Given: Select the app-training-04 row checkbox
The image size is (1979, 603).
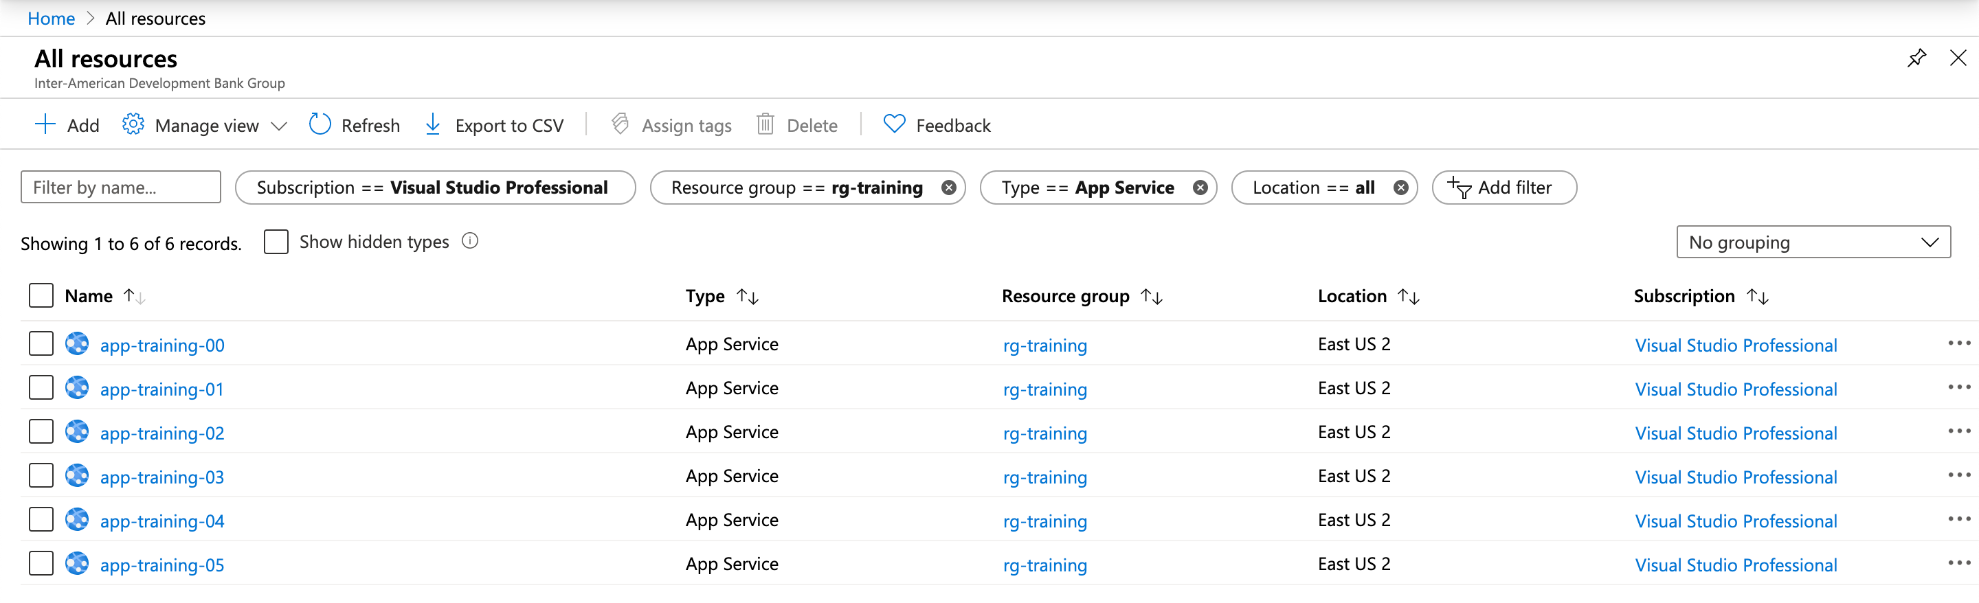Looking at the screenshot, I should pos(41,519).
